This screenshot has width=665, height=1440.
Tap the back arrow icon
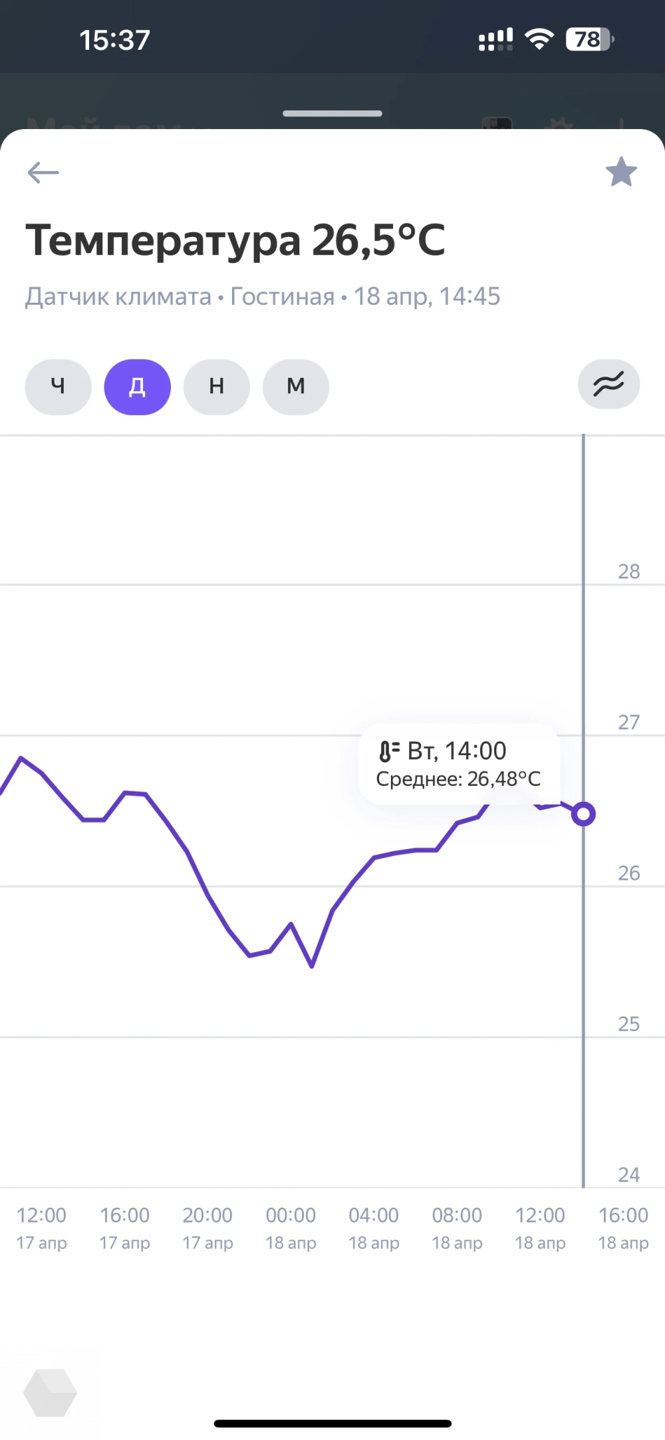43,172
